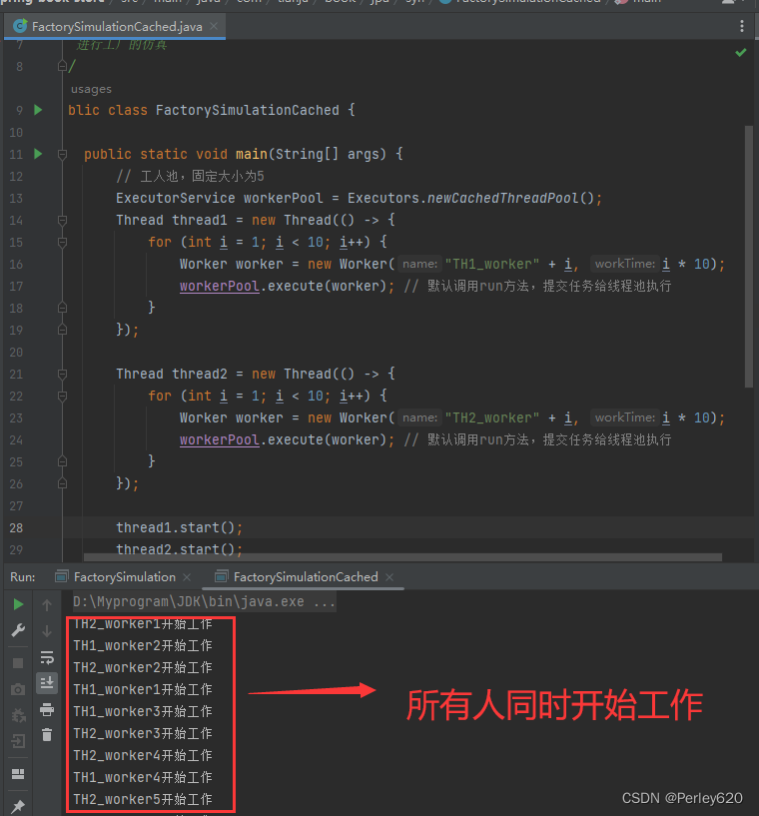Click the usages inlay hint above class
This screenshot has height=816, width=759.
pyautogui.click(x=91, y=89)
